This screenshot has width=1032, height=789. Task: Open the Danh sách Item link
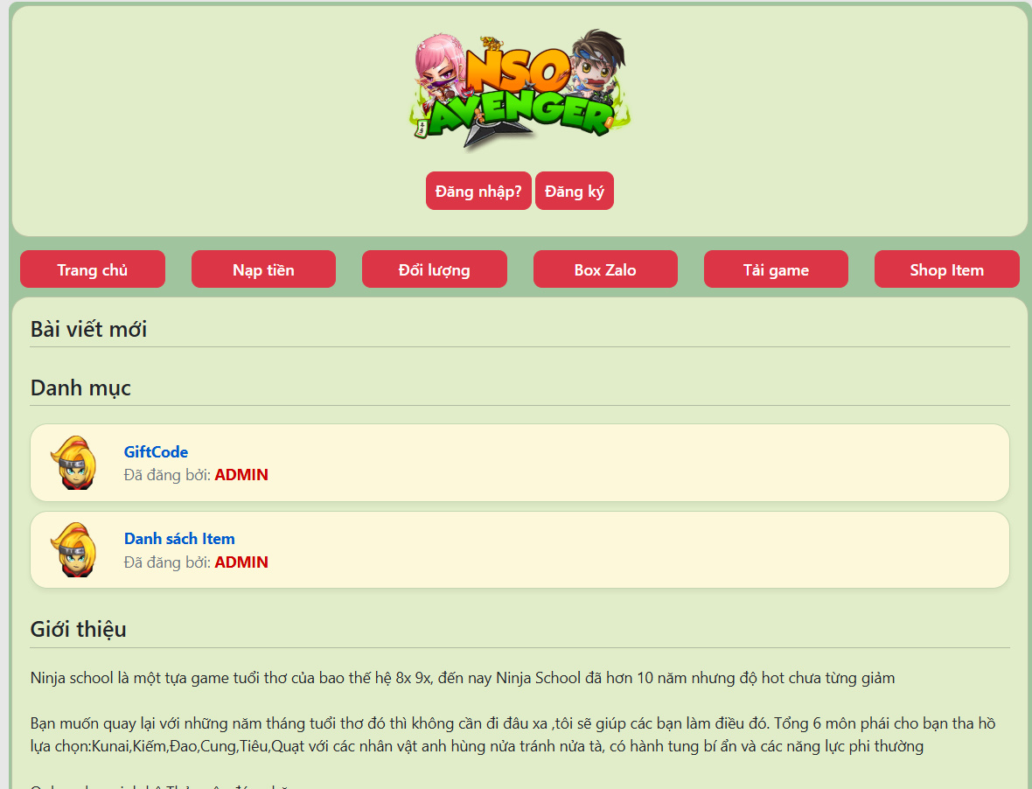[x=179, y=539]
